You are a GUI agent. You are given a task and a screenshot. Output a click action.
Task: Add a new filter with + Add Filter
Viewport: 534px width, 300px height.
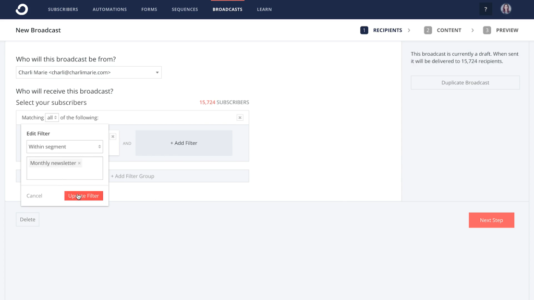(x=184, y=143)
